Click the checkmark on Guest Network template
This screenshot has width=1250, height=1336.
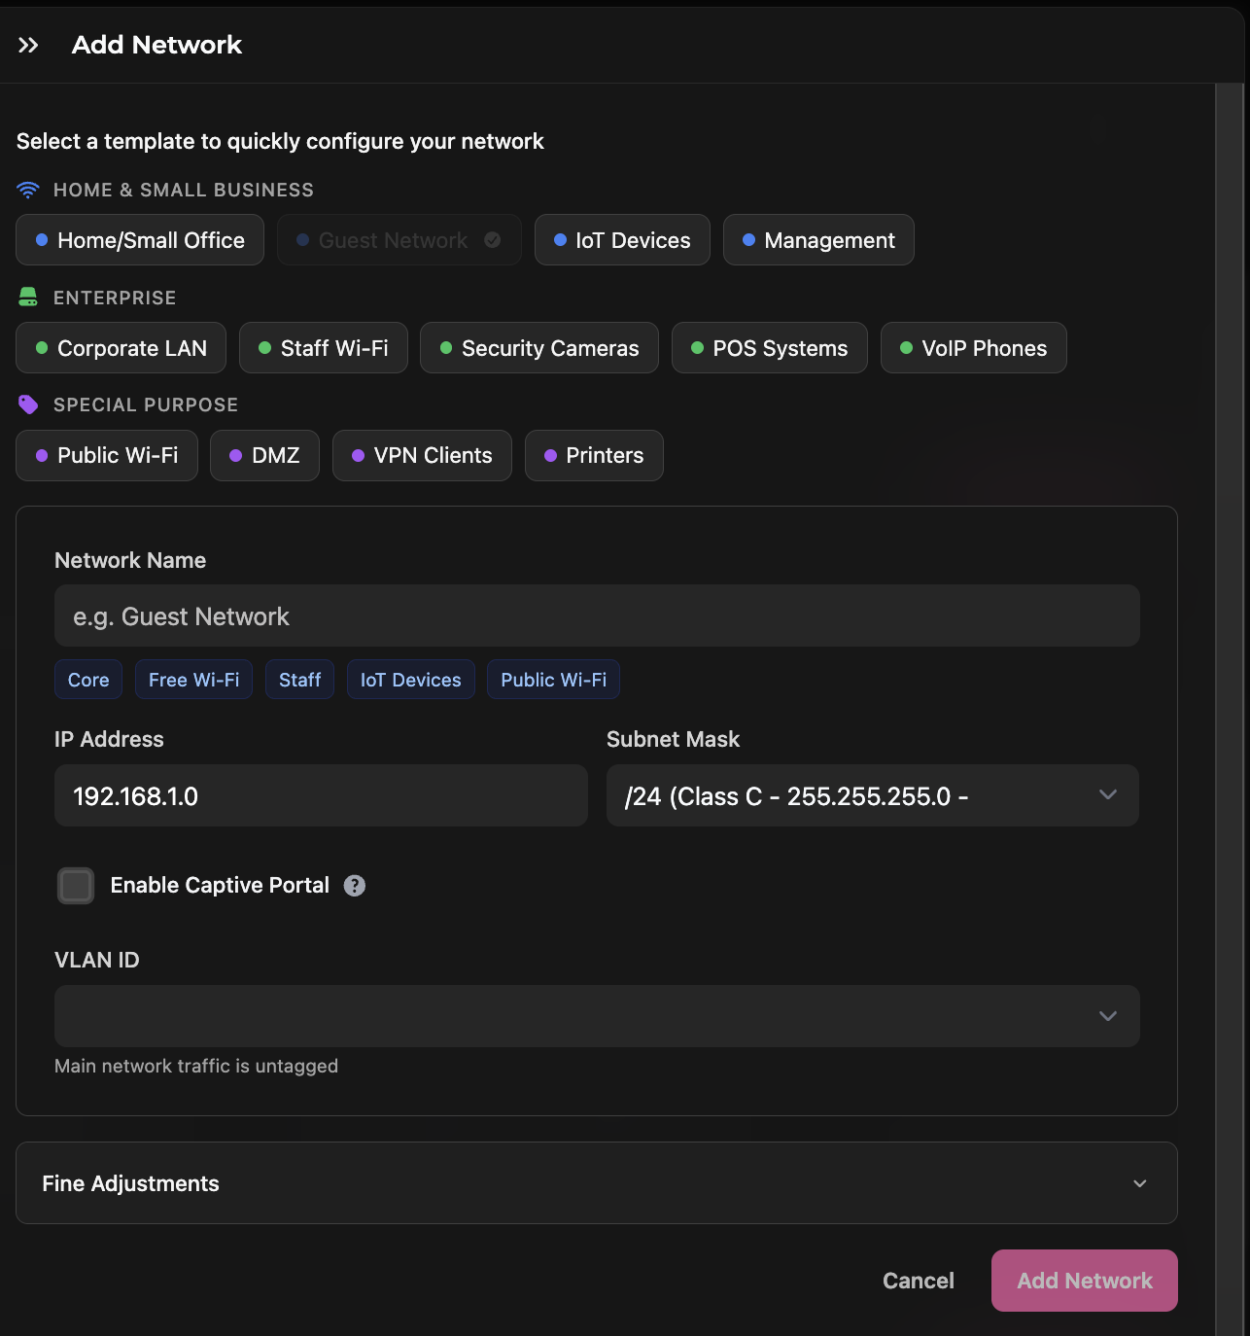493,240
